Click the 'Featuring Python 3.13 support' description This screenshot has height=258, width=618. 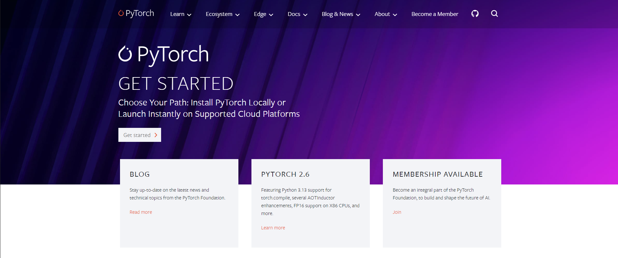click(x=310, y=202)
